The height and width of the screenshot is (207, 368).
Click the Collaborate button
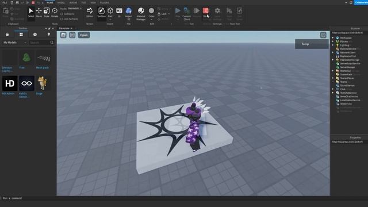pos(361,2)
